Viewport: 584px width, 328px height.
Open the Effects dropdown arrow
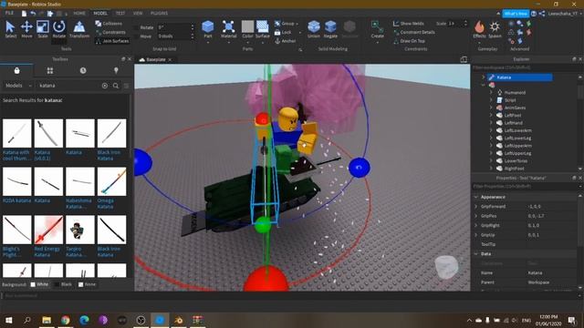coord(479,42)
